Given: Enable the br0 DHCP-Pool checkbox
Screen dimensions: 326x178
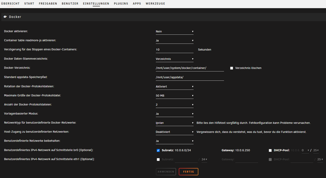Looking at the screenshot, I should point(270,150).
